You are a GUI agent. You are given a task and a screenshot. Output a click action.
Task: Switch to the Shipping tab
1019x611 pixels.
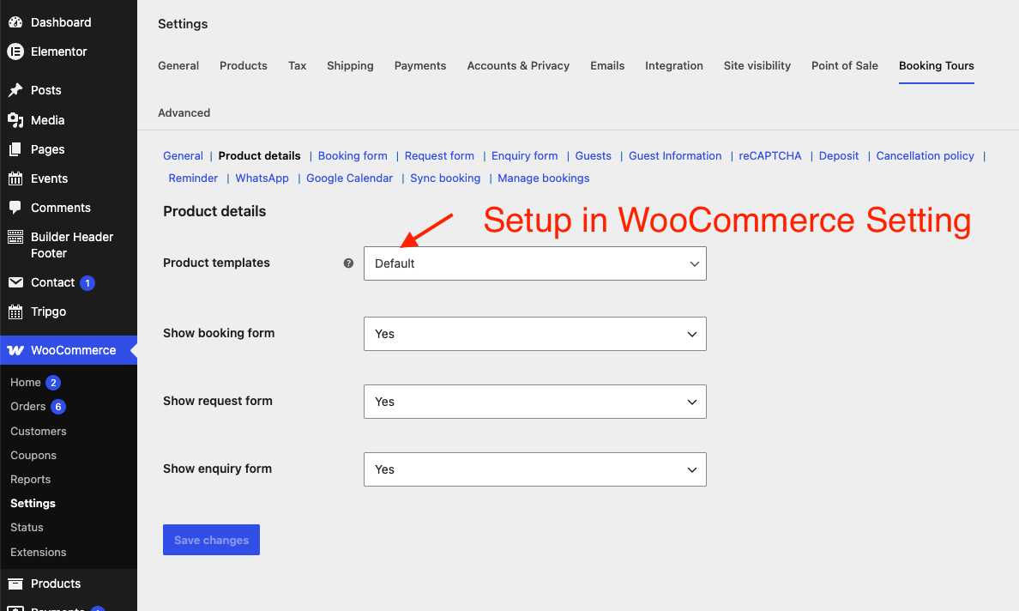[x=350, y=66]
